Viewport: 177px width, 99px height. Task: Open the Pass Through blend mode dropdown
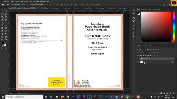[143, 53]
